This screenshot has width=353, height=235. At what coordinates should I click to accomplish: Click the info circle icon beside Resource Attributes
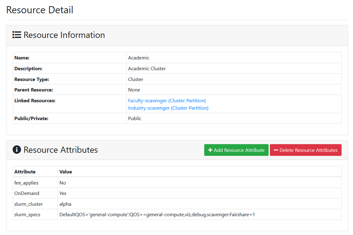[17, 150]
